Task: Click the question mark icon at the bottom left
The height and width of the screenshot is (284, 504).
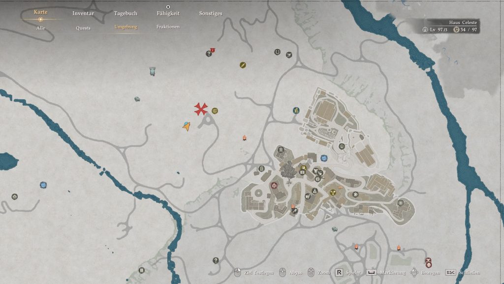Action: click(x=215, y=259)
